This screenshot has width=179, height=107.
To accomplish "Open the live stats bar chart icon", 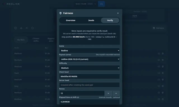I will 21,28.
